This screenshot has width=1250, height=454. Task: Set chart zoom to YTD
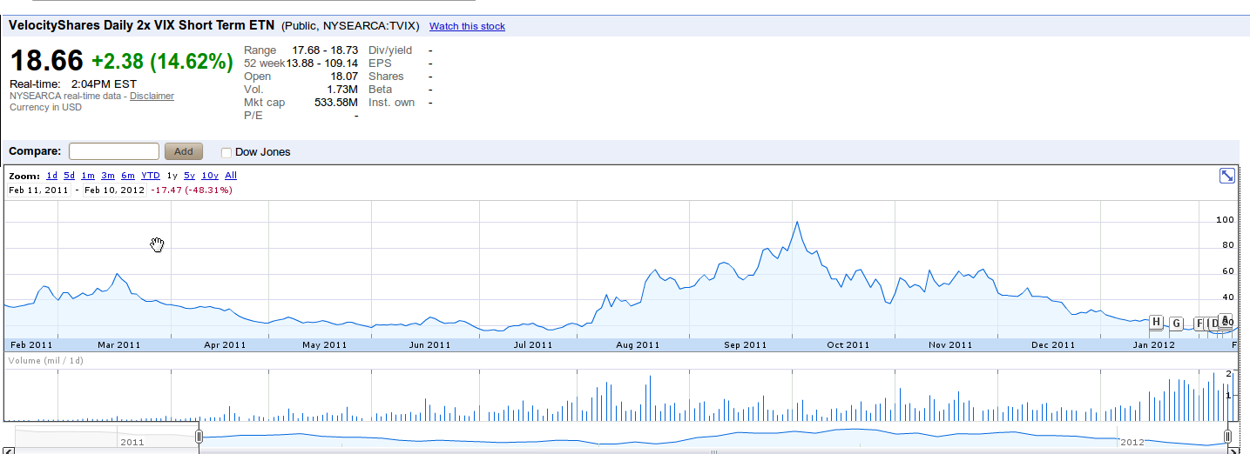pos(151,176)
